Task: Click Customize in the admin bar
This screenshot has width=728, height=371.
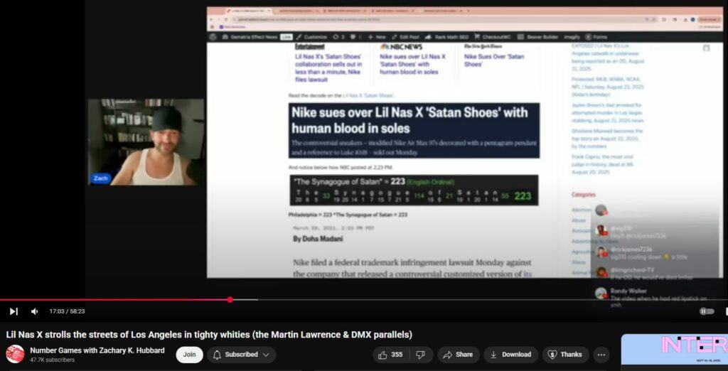Action: pyautogui.click(x=311, y=37)
